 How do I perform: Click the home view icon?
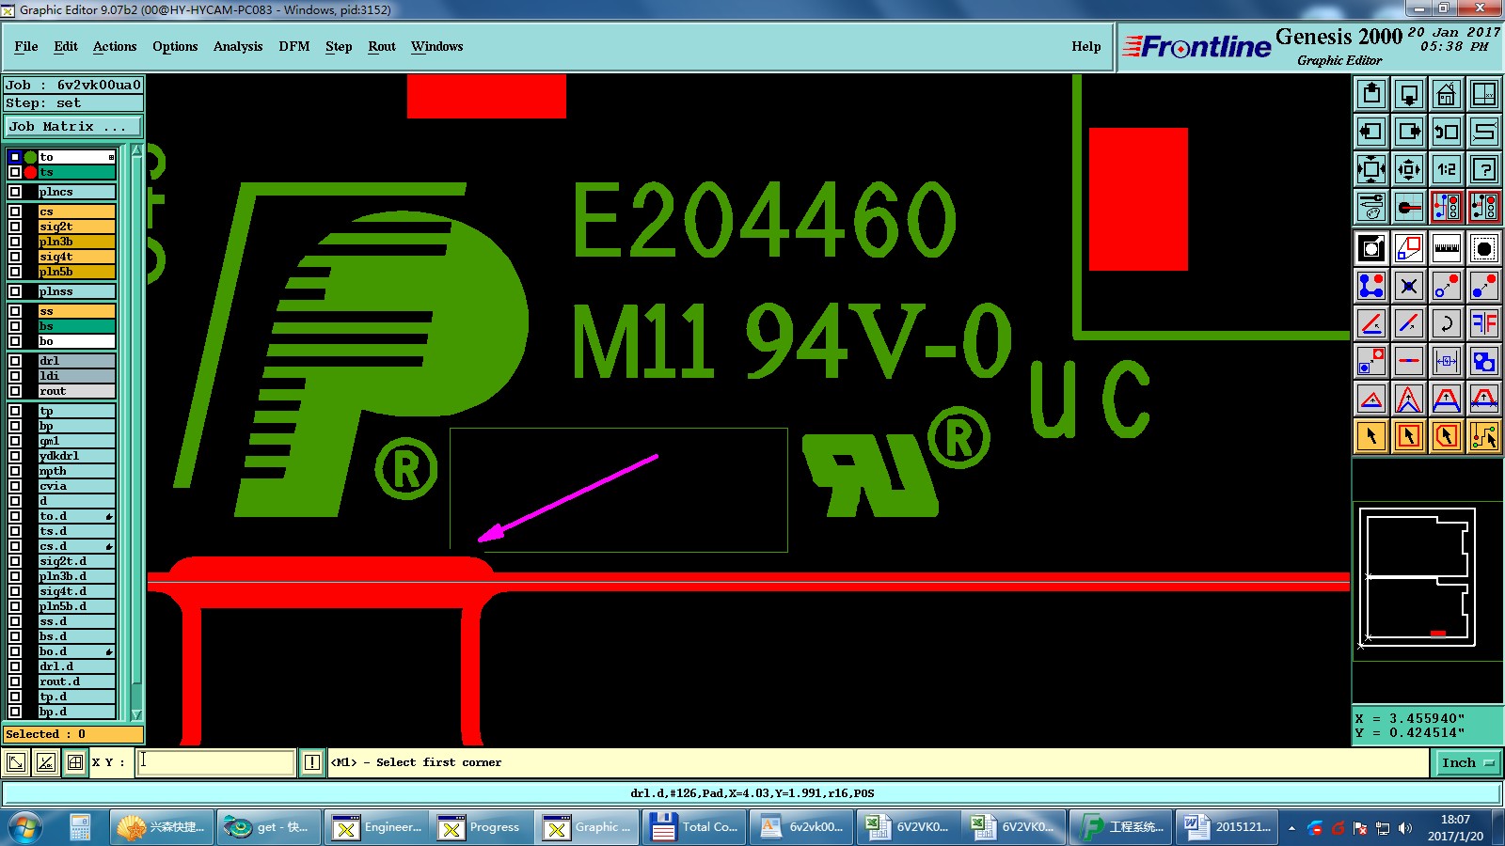(x=1447, y=94)
